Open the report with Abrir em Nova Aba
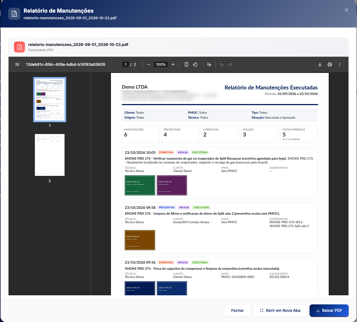This screenshot has width=357, height=322. pos(280,310)
